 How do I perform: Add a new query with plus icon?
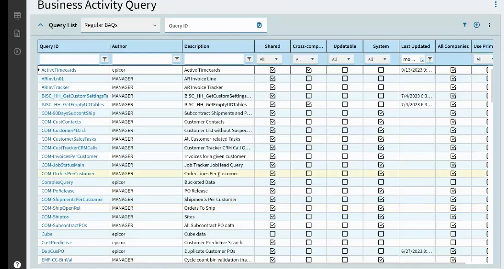(476, 25)
